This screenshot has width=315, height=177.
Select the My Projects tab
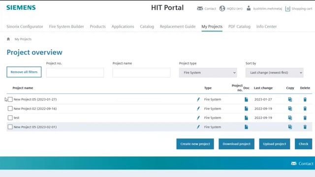(212, 27)
